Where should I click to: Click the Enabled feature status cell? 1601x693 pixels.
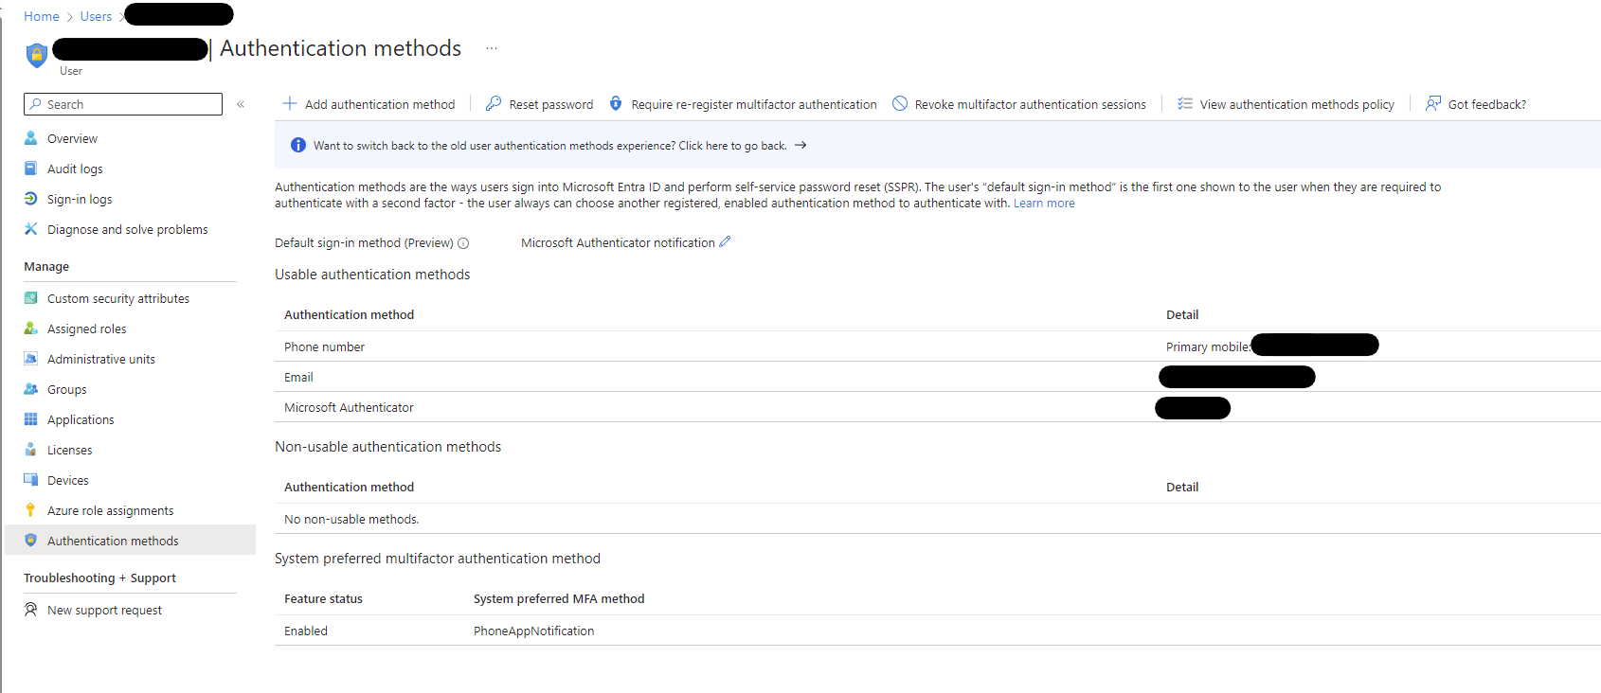point(306,631)
